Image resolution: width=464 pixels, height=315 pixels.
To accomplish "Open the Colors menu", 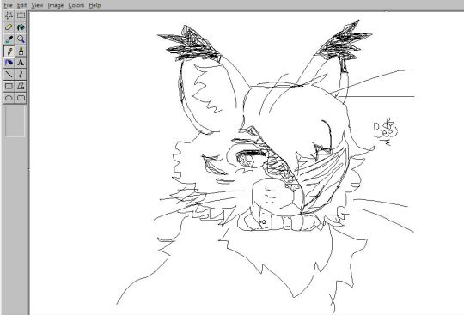I will (76, 5).
